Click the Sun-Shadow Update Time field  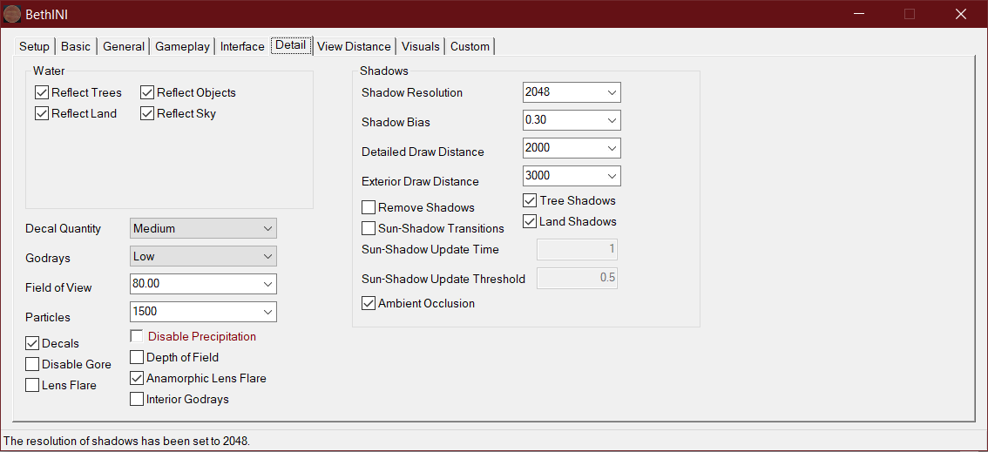click(x=577, y=250)
